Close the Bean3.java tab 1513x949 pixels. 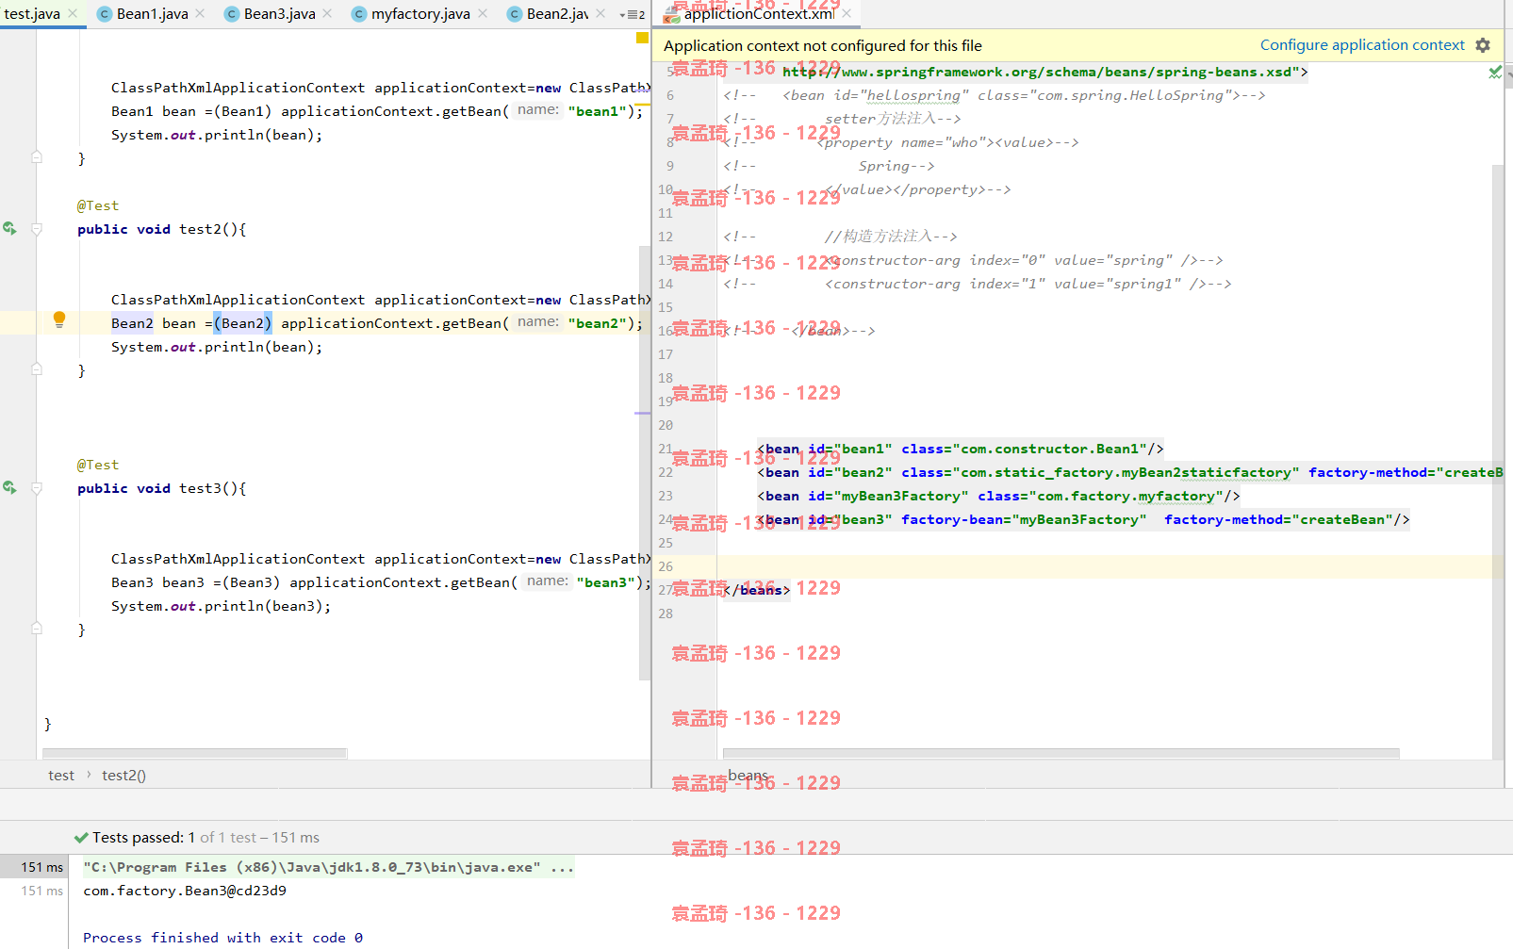(x=327, y=14)
